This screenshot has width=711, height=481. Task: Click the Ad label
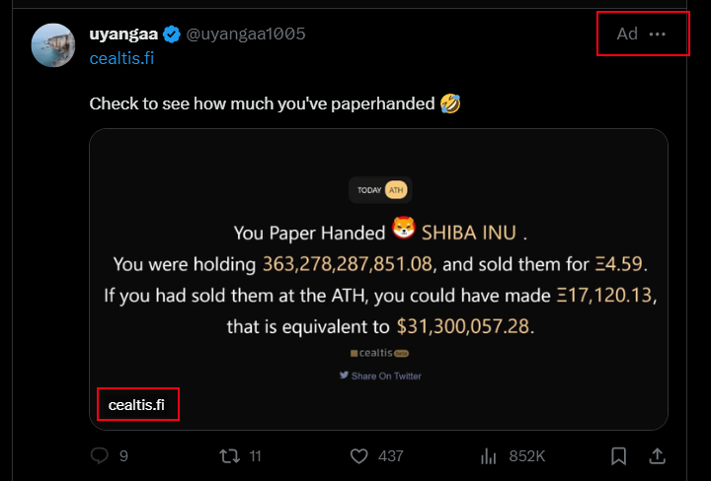[627, 34]
